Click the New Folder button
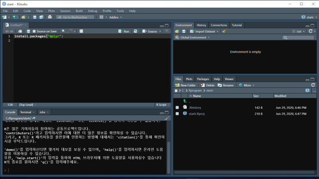Viewport: 319px width, 179px height. pyautogui.click(x=185, y=85)
